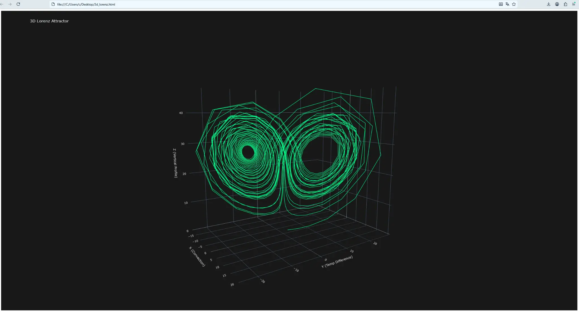Go back to the previous page

coord(2,4)
